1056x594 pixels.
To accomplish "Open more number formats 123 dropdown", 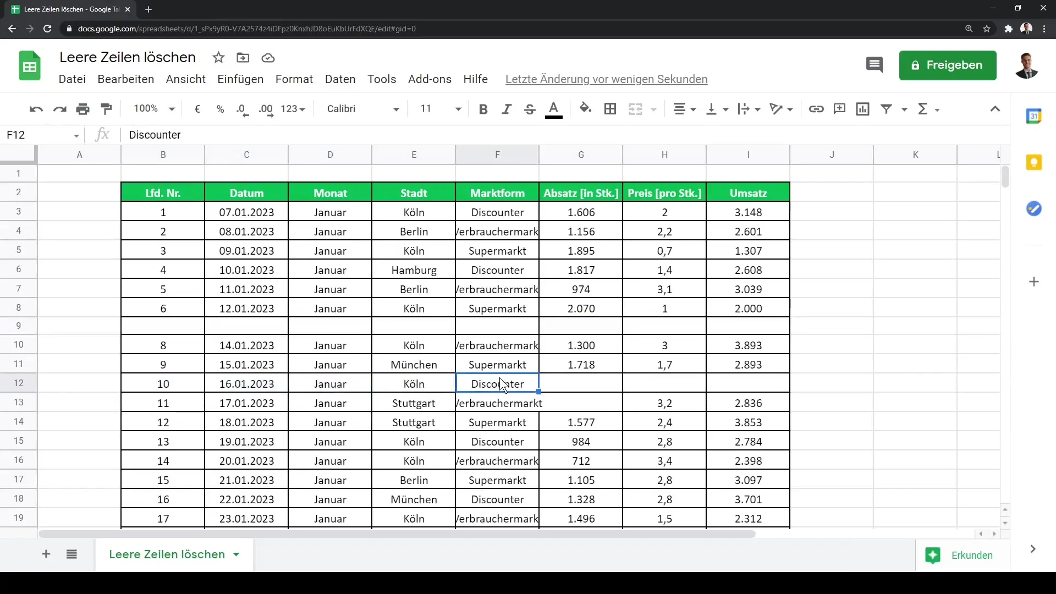I will [293, 109].
